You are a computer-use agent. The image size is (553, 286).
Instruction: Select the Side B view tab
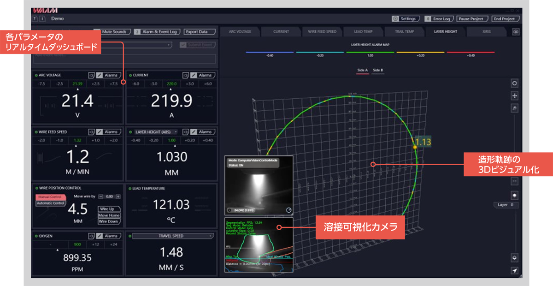378,70
